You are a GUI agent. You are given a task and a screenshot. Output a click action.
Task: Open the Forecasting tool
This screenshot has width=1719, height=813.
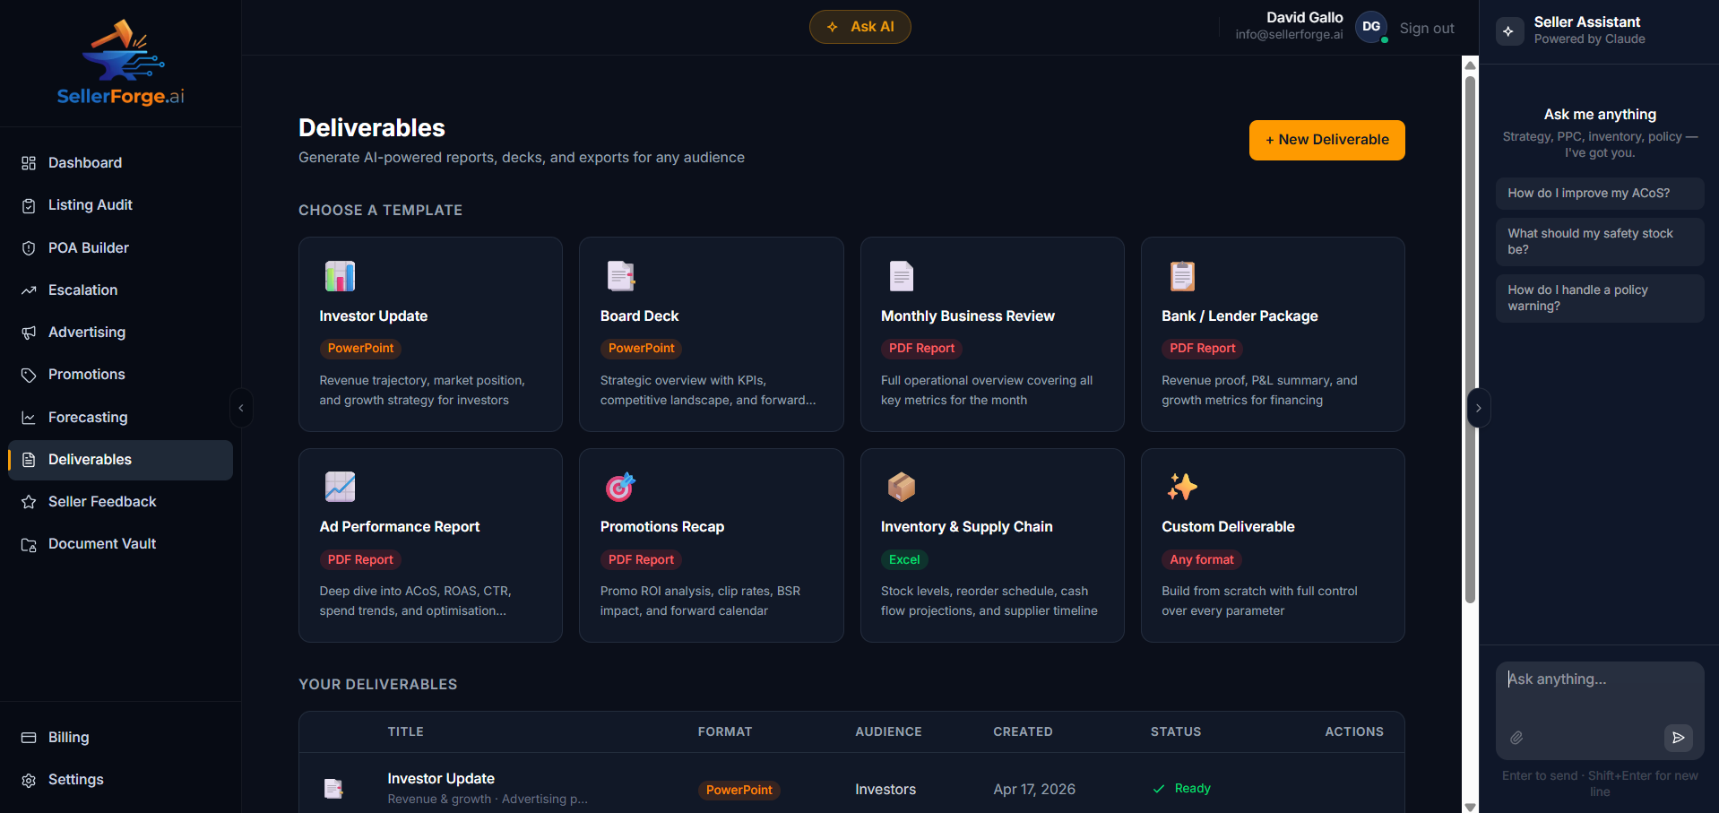click(88, 417)
